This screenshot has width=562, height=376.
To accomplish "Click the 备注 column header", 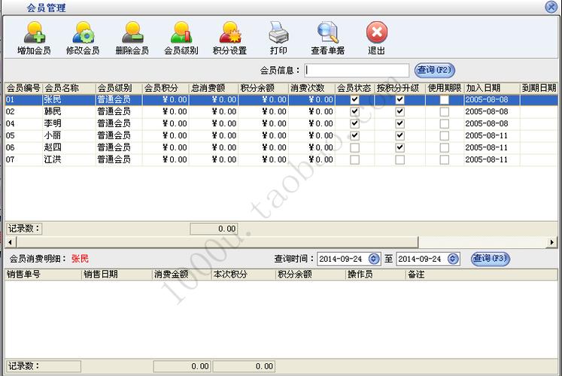I will [x=481, y=274].
